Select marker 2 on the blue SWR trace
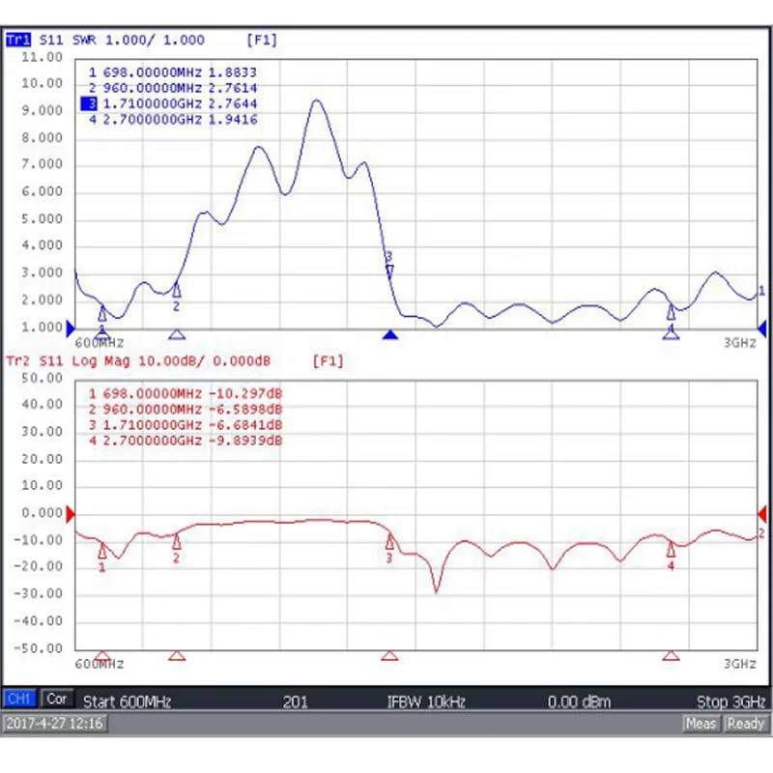The height and width of the screenshot is (773, 773). pos(176,290)
